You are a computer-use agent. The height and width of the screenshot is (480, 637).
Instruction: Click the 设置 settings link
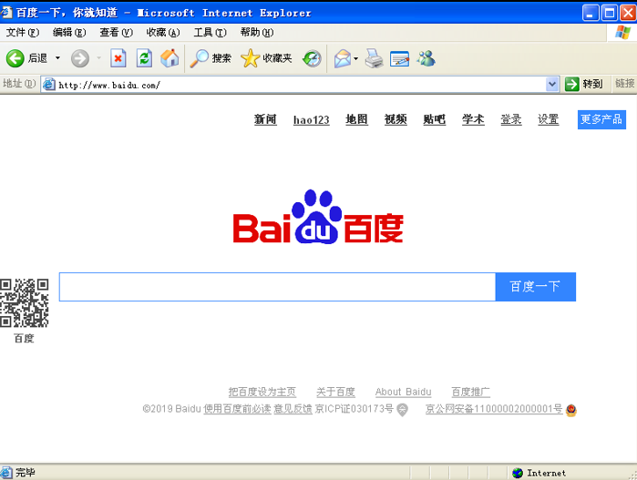click(x=549, y=120)
